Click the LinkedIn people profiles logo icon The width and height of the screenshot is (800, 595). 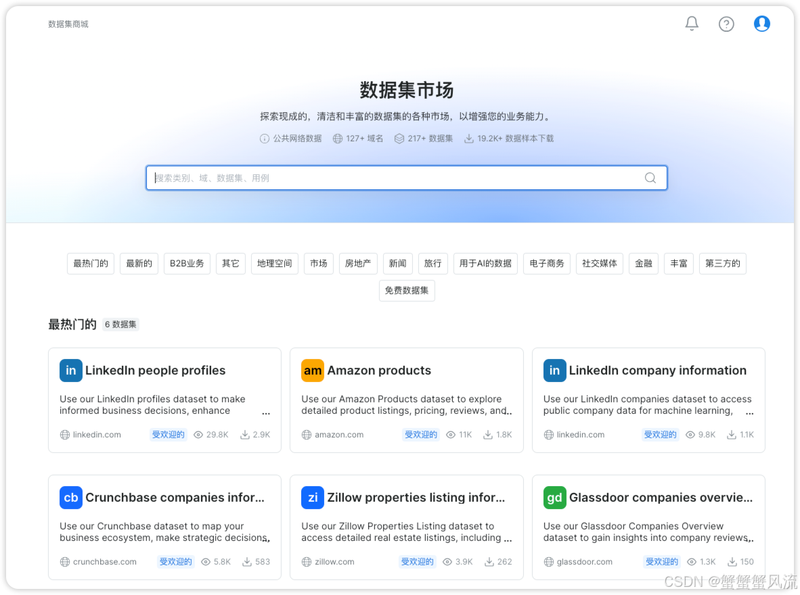tap(71, 371)
